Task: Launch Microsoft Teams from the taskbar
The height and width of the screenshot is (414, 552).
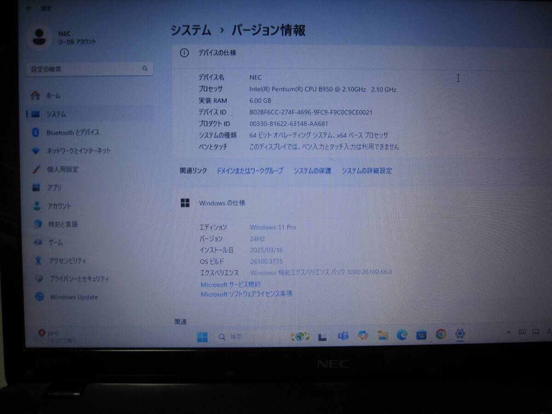Action: pos(343,336)
